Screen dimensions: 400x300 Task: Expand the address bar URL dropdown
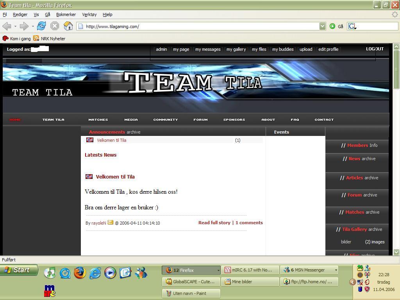(x=322, y=26)
